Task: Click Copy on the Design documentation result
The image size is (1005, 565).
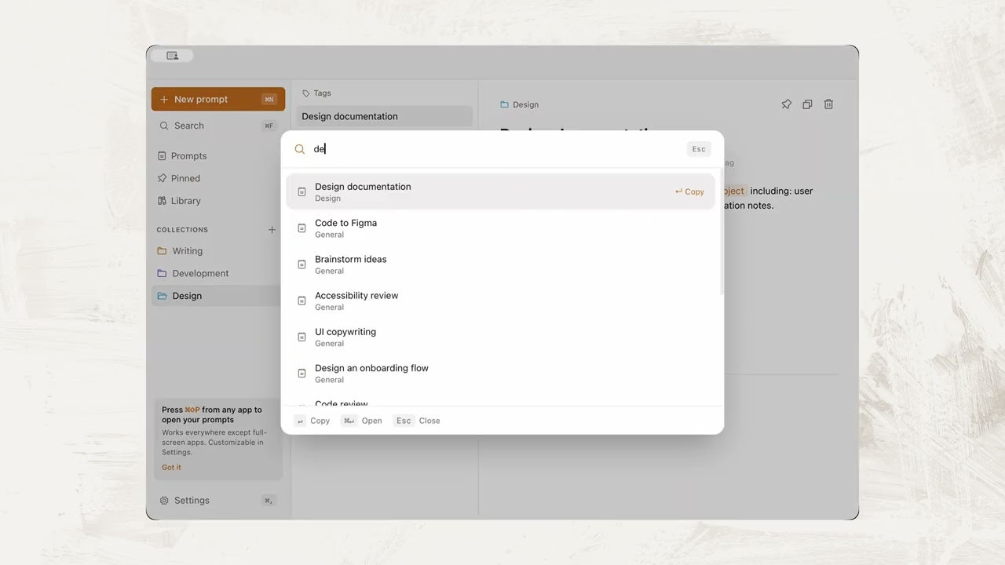Action: click(689, 191)
